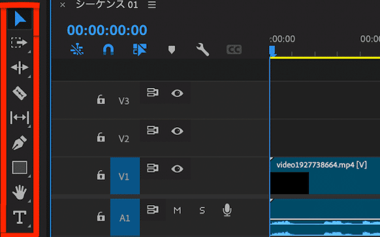Select the Type tool

click(20, 217)
